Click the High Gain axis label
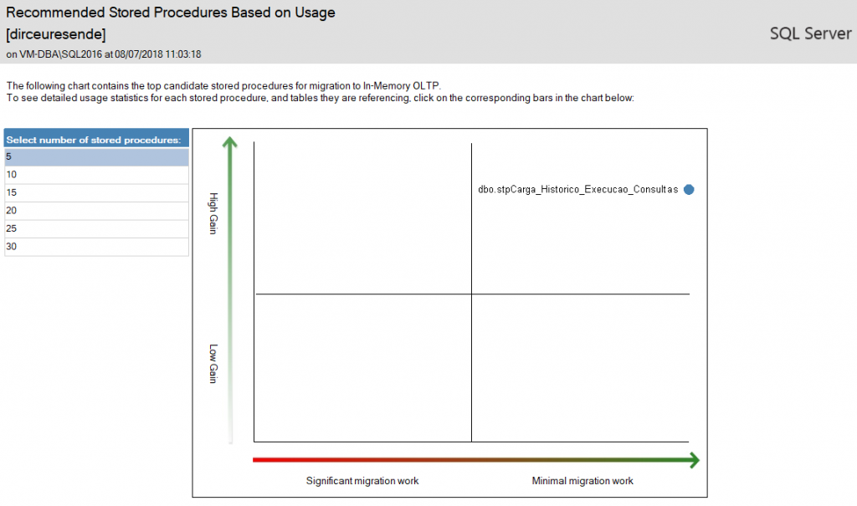 point(213,213)
